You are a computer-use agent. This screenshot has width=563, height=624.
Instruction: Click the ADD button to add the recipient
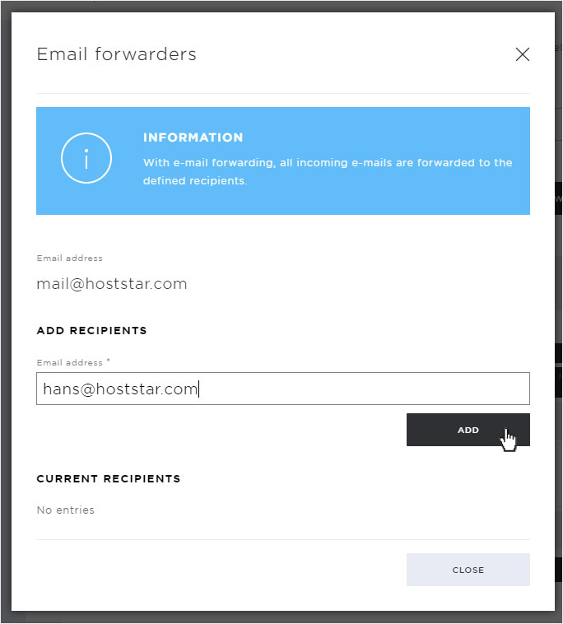(468, 430)
